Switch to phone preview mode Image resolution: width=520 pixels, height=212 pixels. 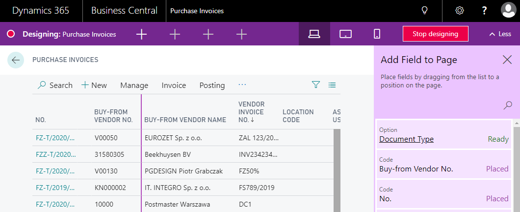click(377, 34)
